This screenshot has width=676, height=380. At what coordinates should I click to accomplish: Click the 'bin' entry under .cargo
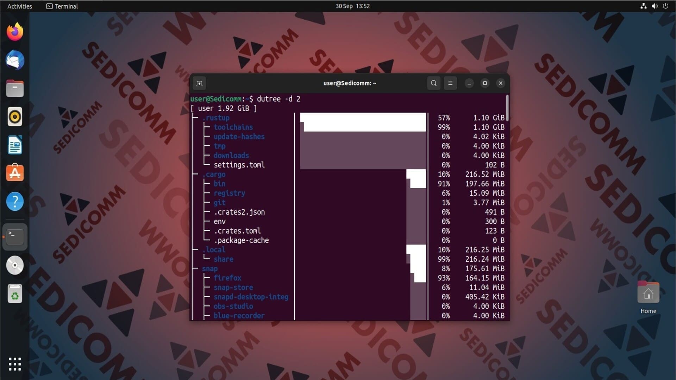point(219,184)
